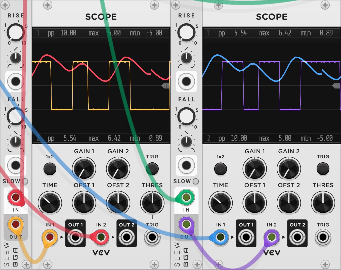Click the GAIN 1 knob on the yellow-trace Scope

84,169
